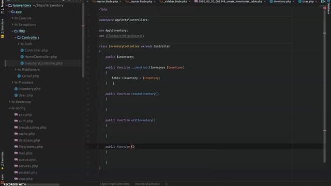
Task: Expand the Providers folder
Action: [12, 83]
